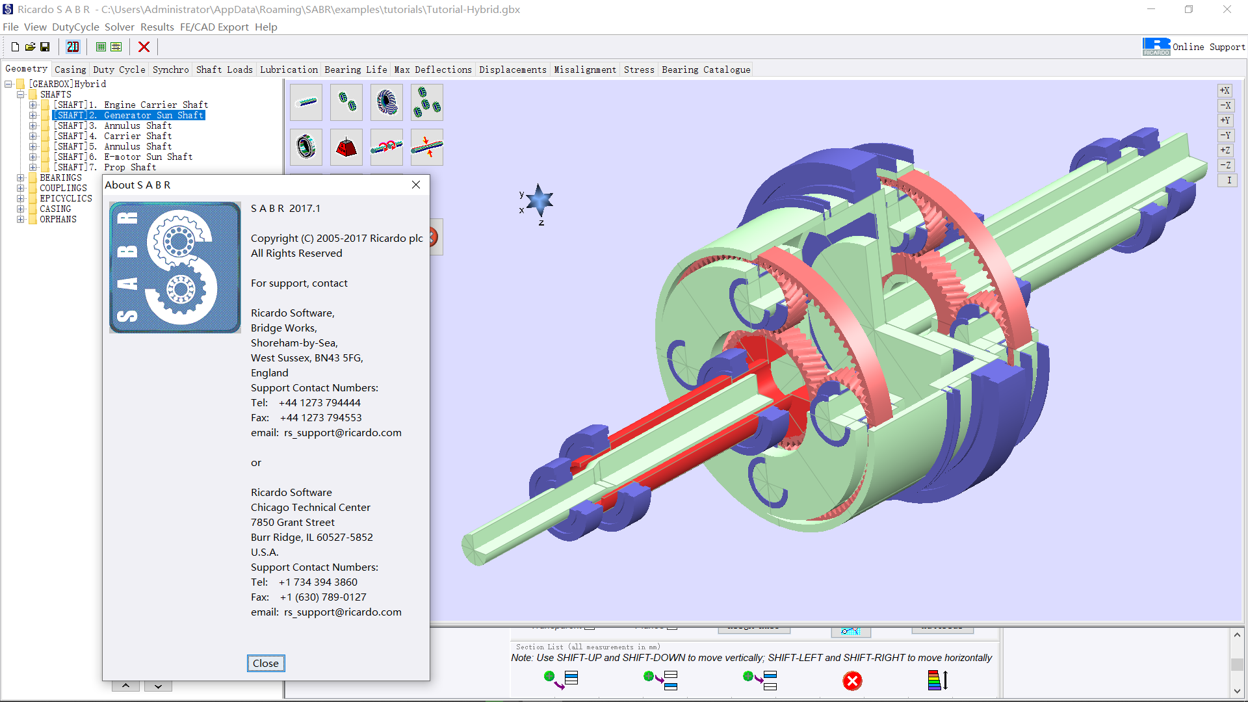Expand shaft 3 Annulus Shaft node
This screenshot has width=1248, height=702.
tap(32, 125)
